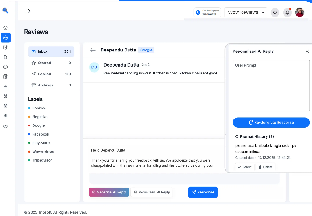Viewport: 312px width, 216px height.
Task: Open the Wow Reviews dropdown
Action: click(x=245, y=12)
